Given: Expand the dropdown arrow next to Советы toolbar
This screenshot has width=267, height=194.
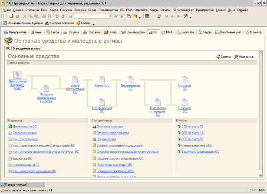Looking at the screenshot, I should (x=94, y=24).
